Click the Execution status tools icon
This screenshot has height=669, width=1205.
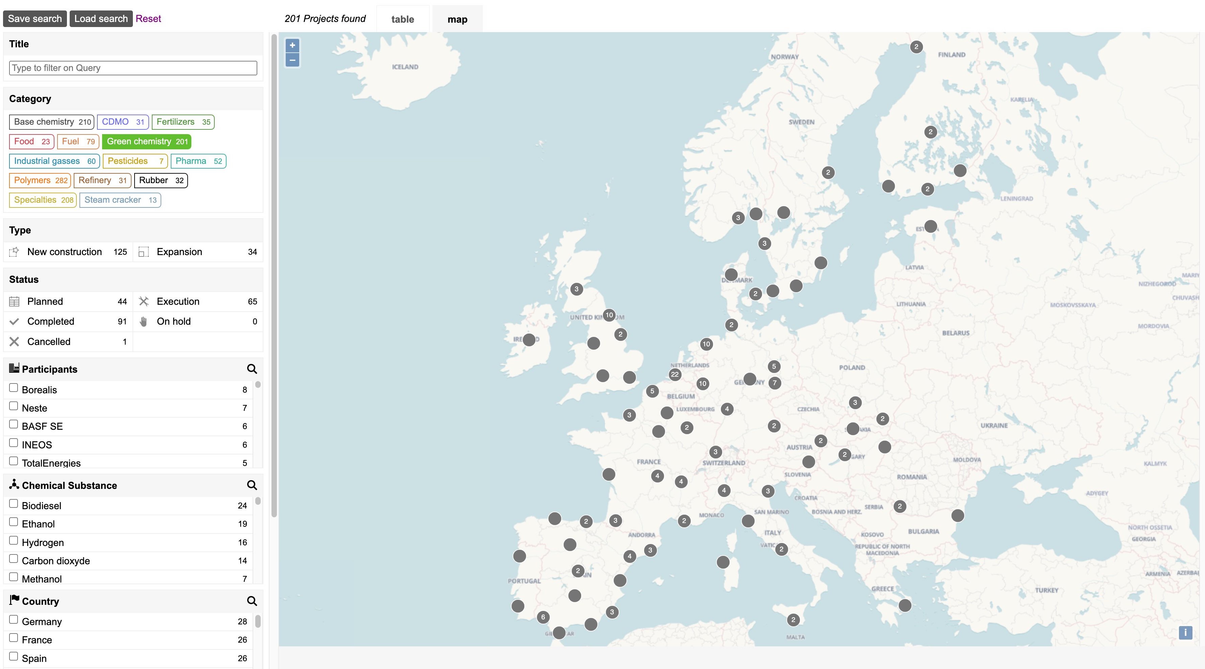[144, 301]
